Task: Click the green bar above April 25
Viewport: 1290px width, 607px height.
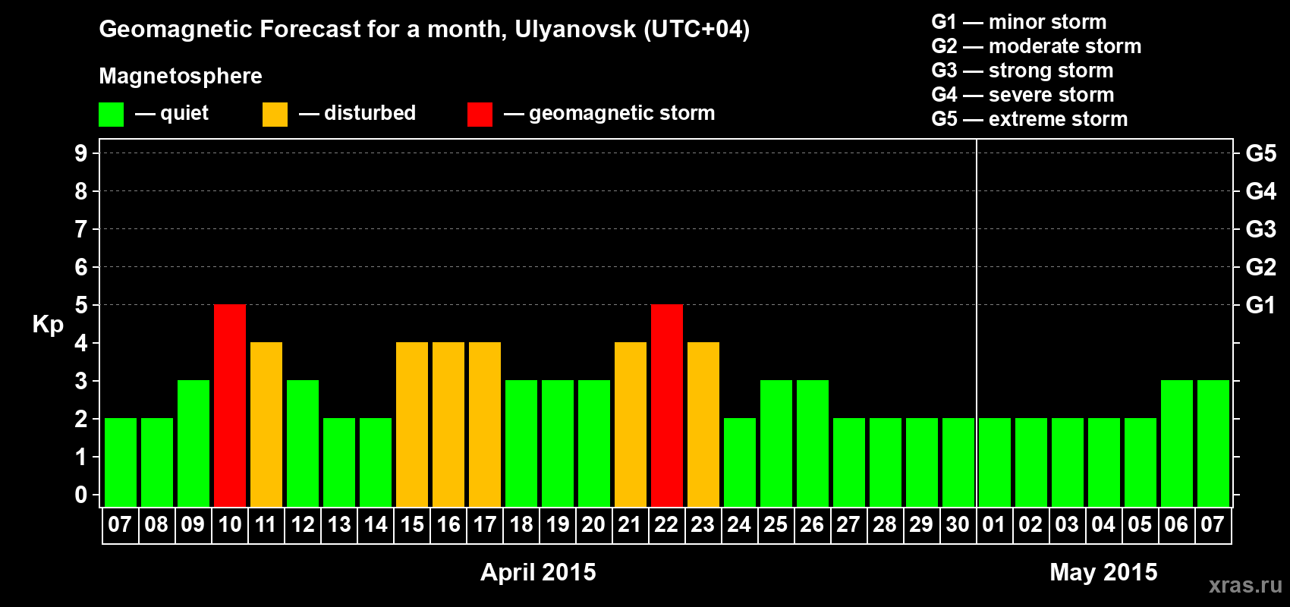Action: pyautogui.click(x=776, y=443)
